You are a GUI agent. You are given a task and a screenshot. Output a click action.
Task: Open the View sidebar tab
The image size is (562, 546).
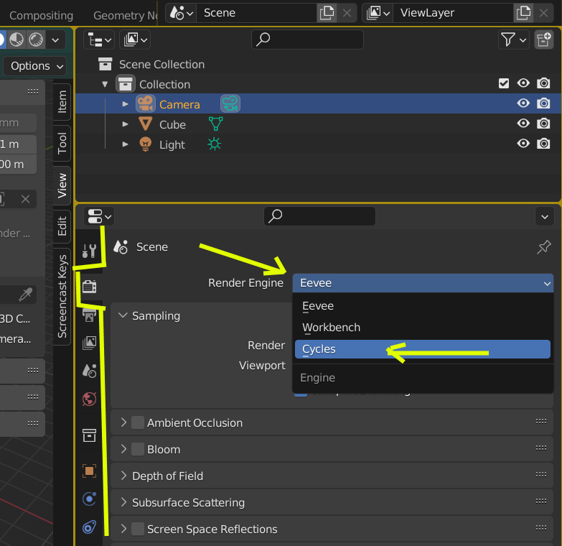pos(62,185)
